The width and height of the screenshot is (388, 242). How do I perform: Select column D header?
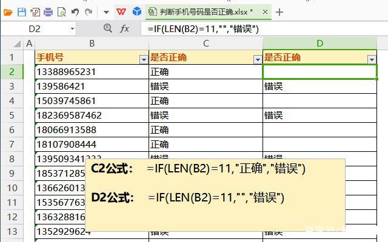pyautogui.click(x=319, y=44)
